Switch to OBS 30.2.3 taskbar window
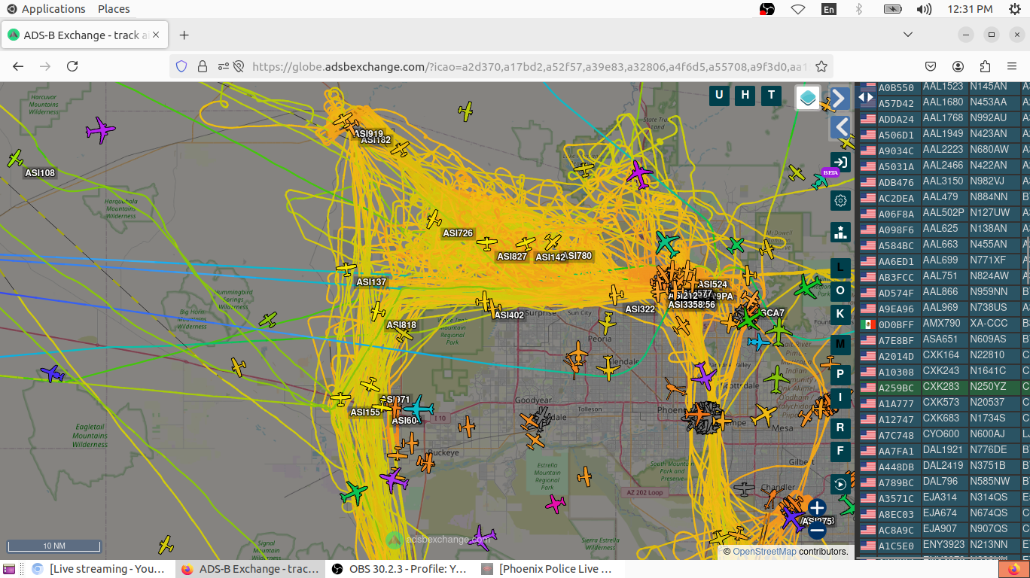 (x=400, y=569)
